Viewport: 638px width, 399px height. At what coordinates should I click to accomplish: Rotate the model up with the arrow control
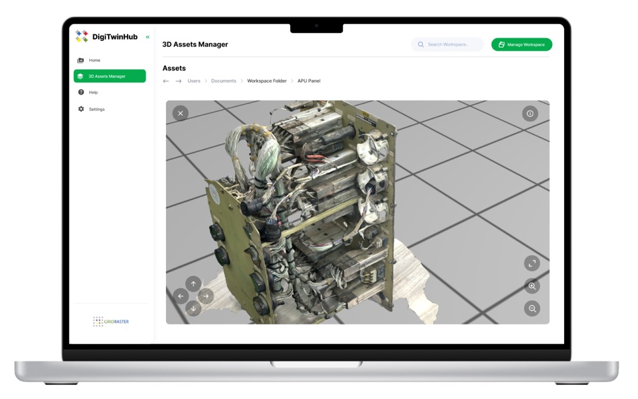coord(193,283)
